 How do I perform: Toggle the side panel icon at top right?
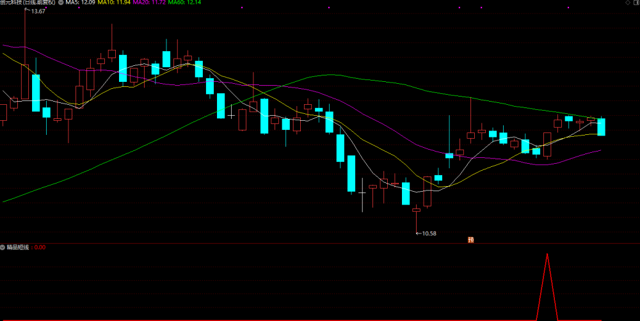(636, 3)
